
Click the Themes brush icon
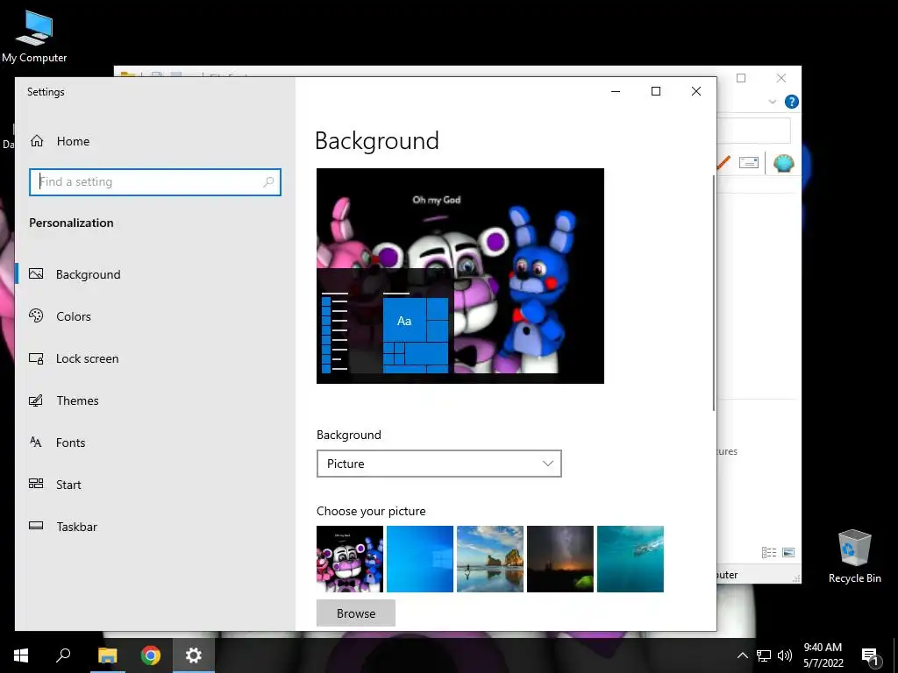pyautogui.click(x=36, y=400)
